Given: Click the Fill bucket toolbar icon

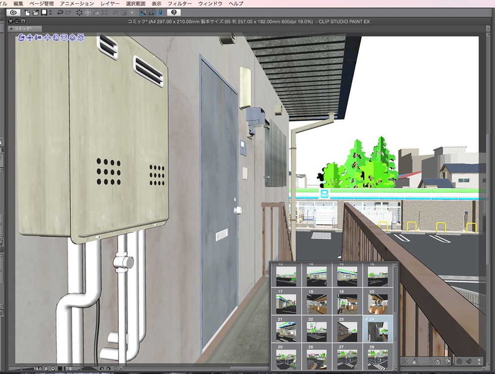Looking at the screenshot, I should [x=96, y=13].
